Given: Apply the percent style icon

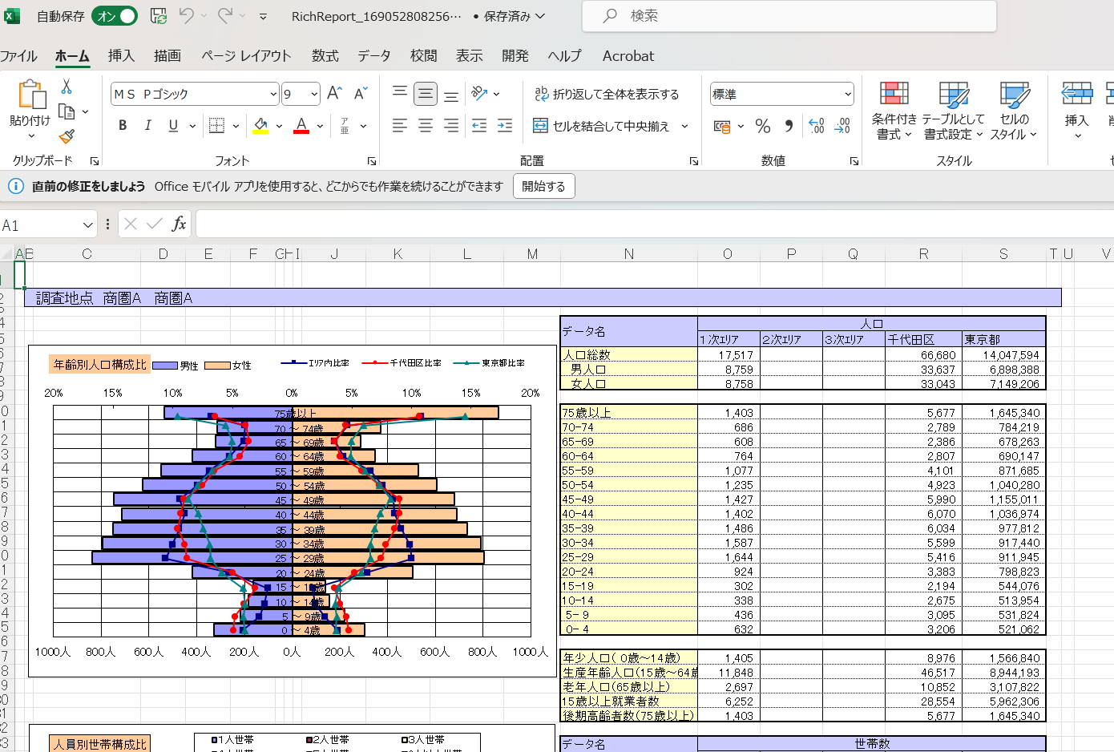Looking at the screenshot, I should click(x=762, y=126).
